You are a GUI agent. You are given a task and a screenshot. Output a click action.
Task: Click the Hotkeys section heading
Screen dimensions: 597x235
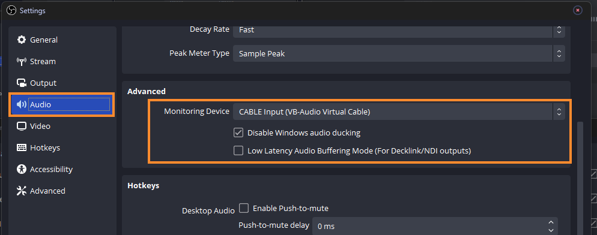coord(143,186)
